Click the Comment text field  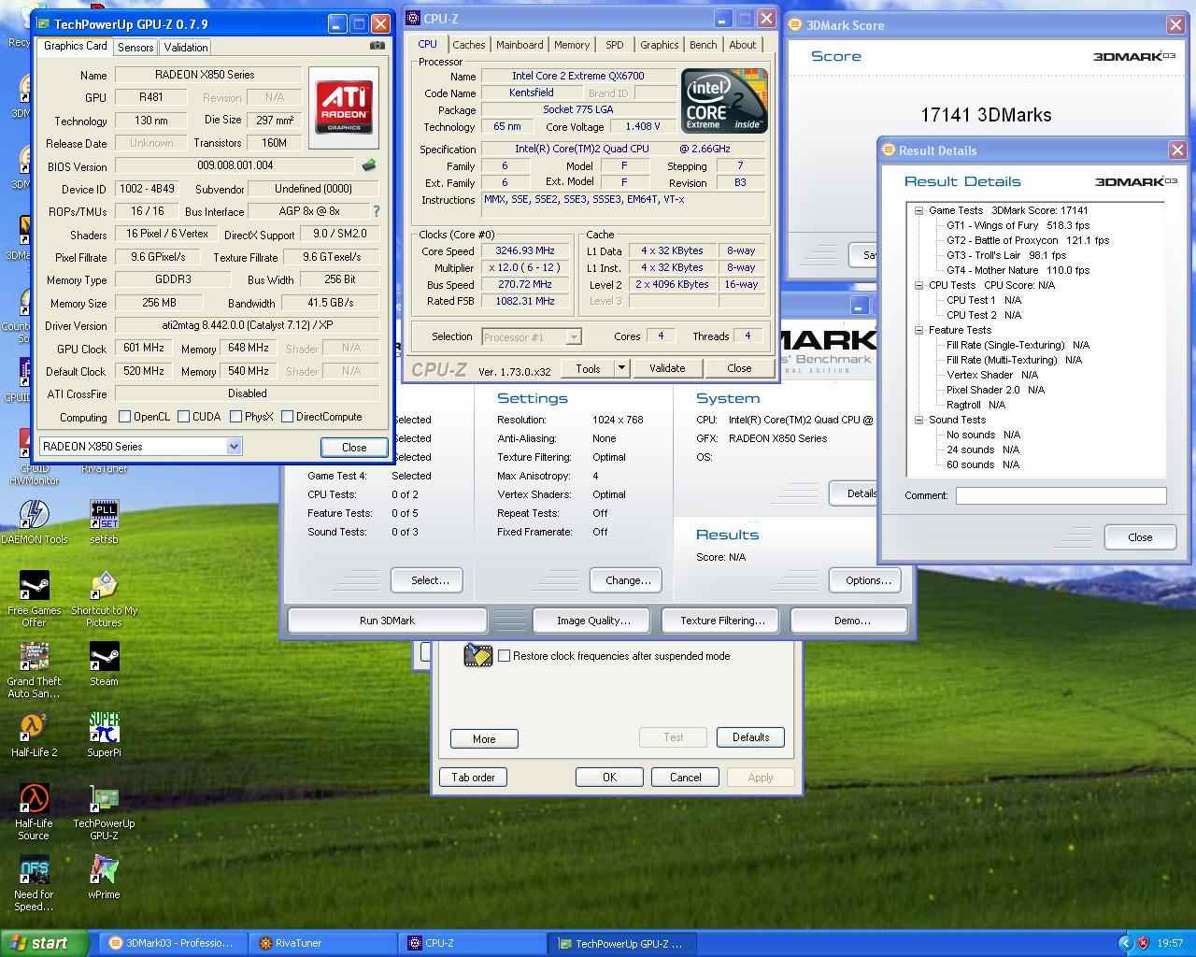pyautogui.click(x=1061, y=495)
